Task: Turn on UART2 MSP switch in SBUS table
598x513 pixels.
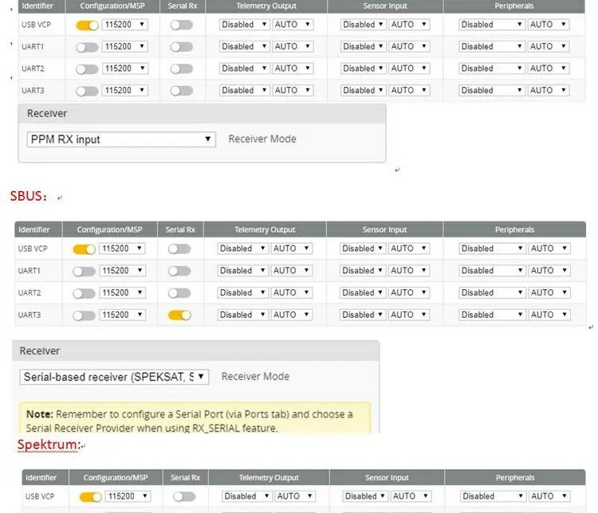Action: [84, 293]
